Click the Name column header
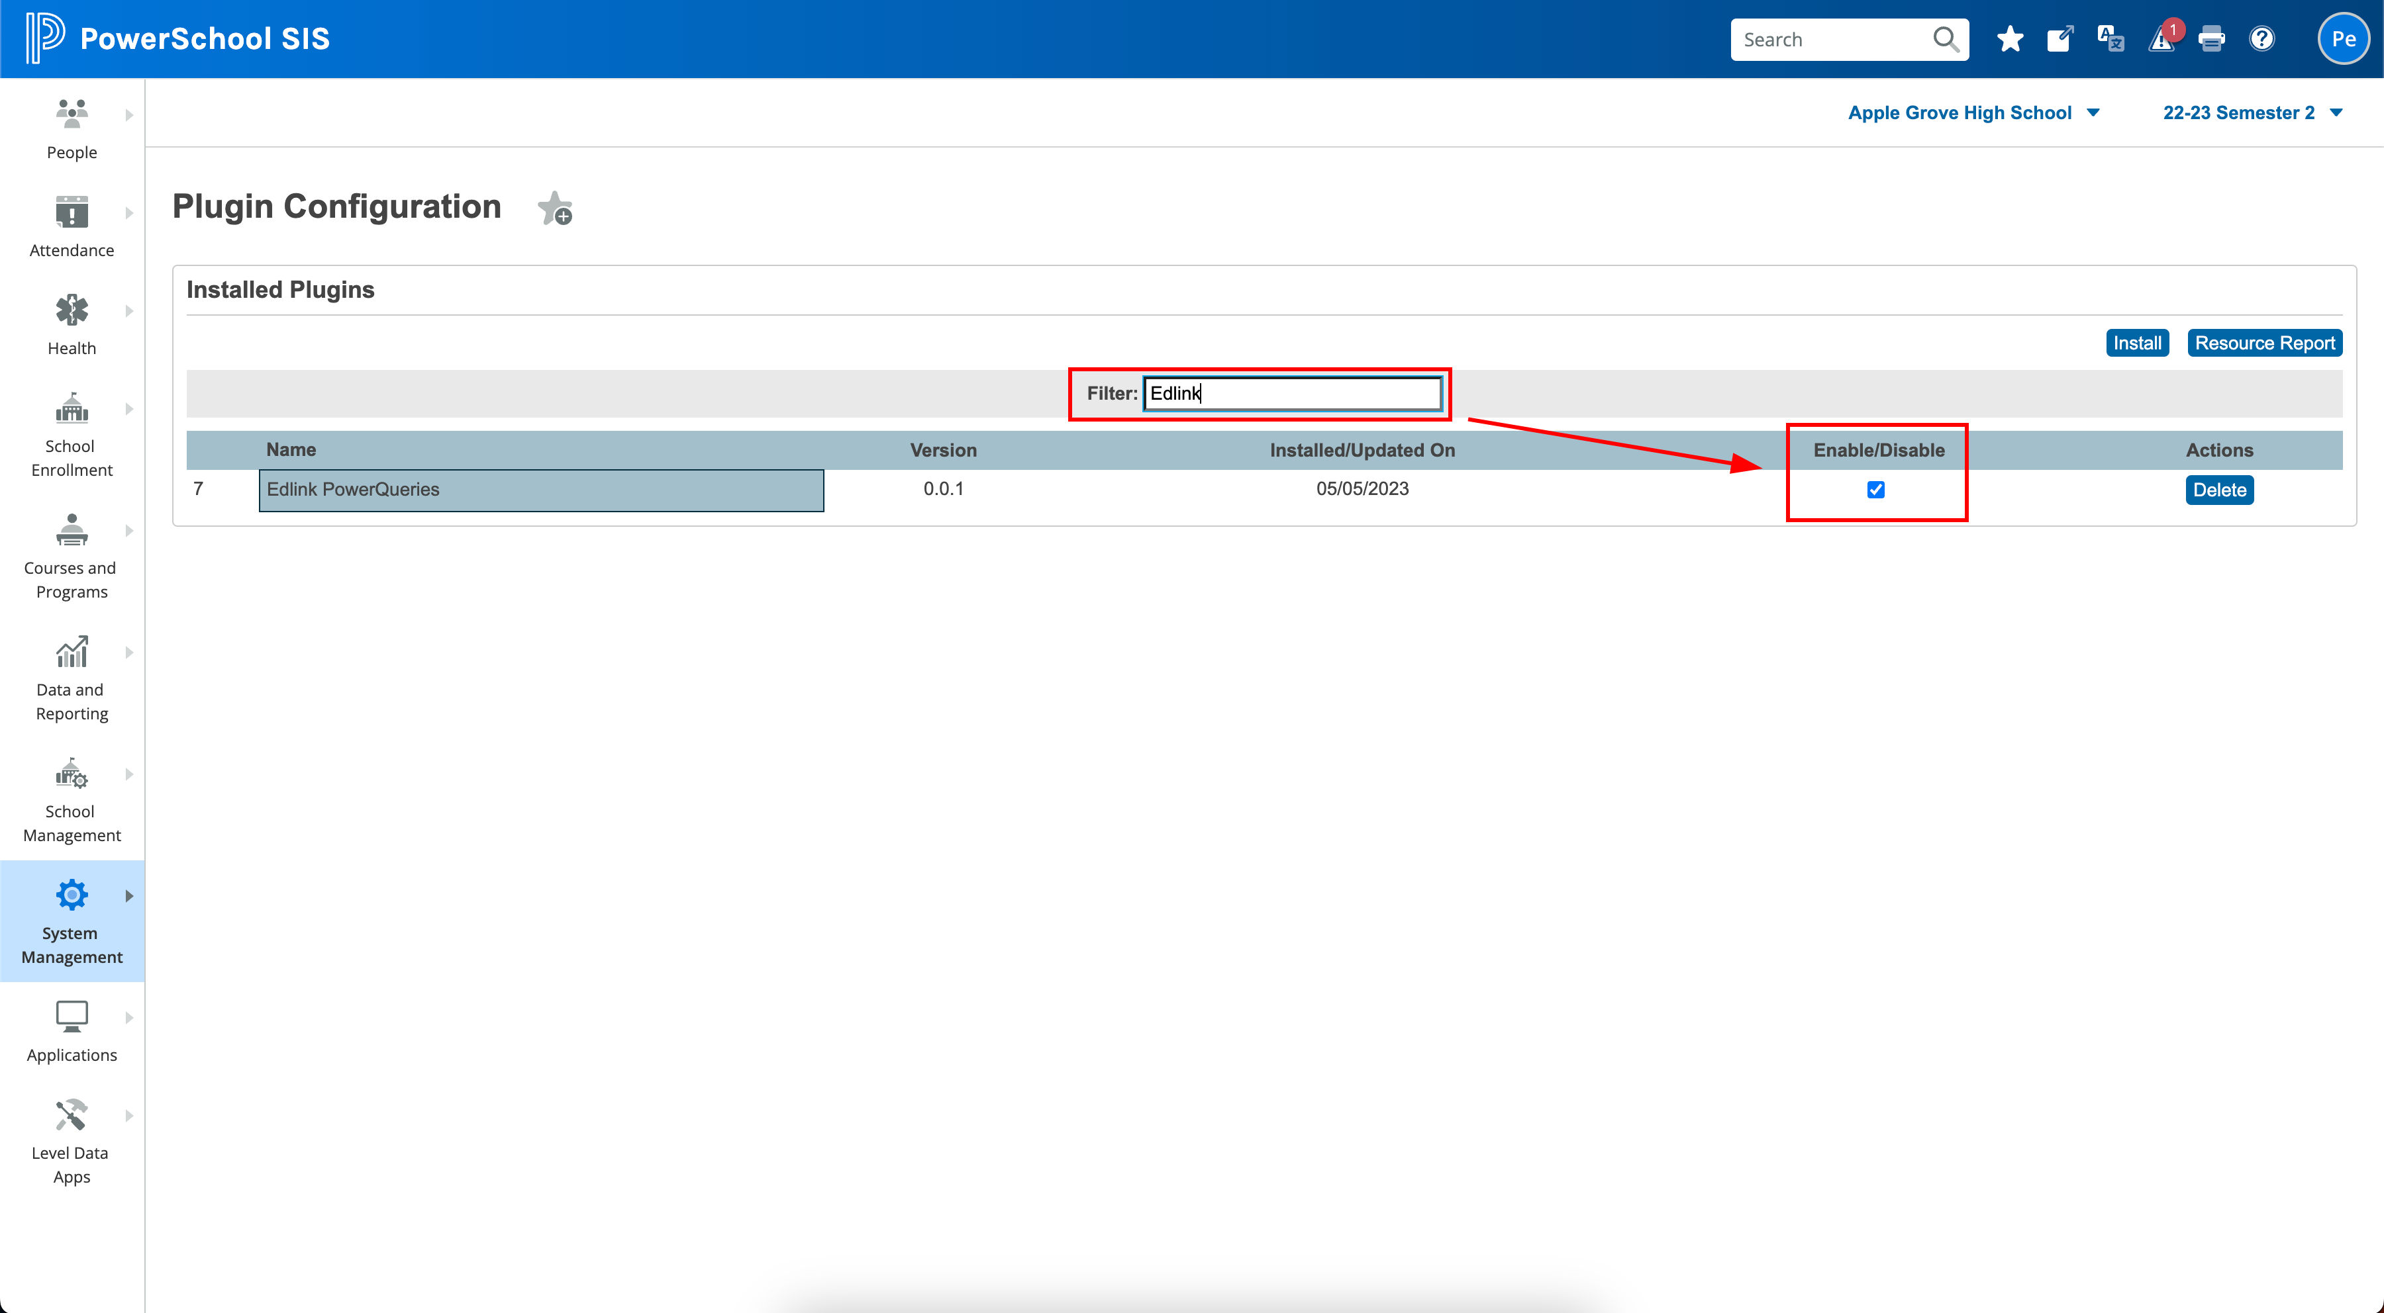Viewport: 2384px width, 1313px height. click(x=291, y=449)
